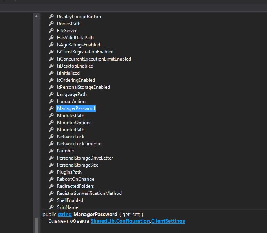Screen dimensions: 267x233
Task: Click the wrench icon beside RebootOnChange
Action: [x=51, y=179]
